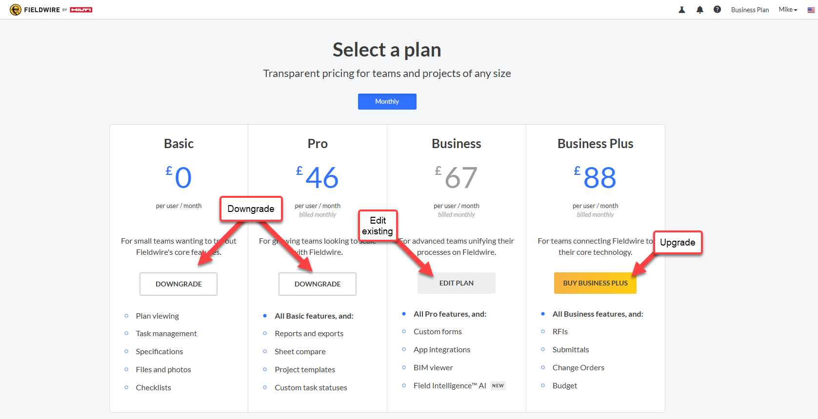Open the help question mark icon
This screenshot has height=419, width=818.
[717, 9]
